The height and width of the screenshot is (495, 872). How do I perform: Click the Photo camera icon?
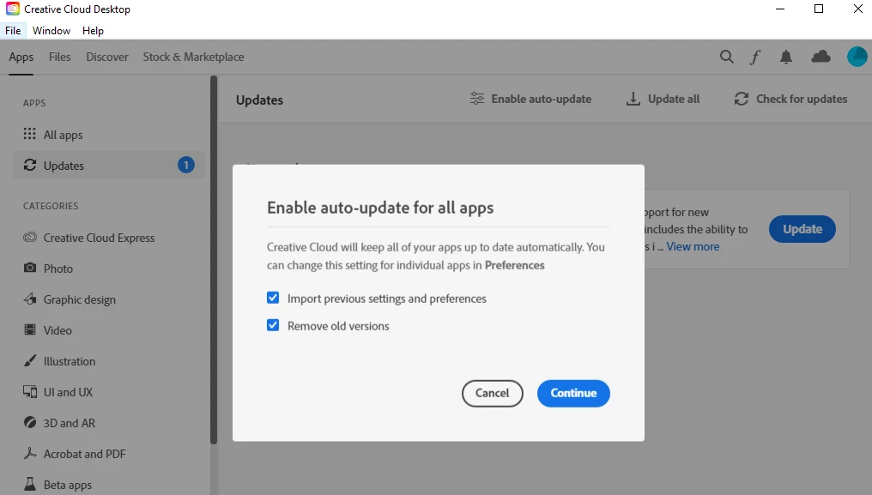tap(29, 268)
